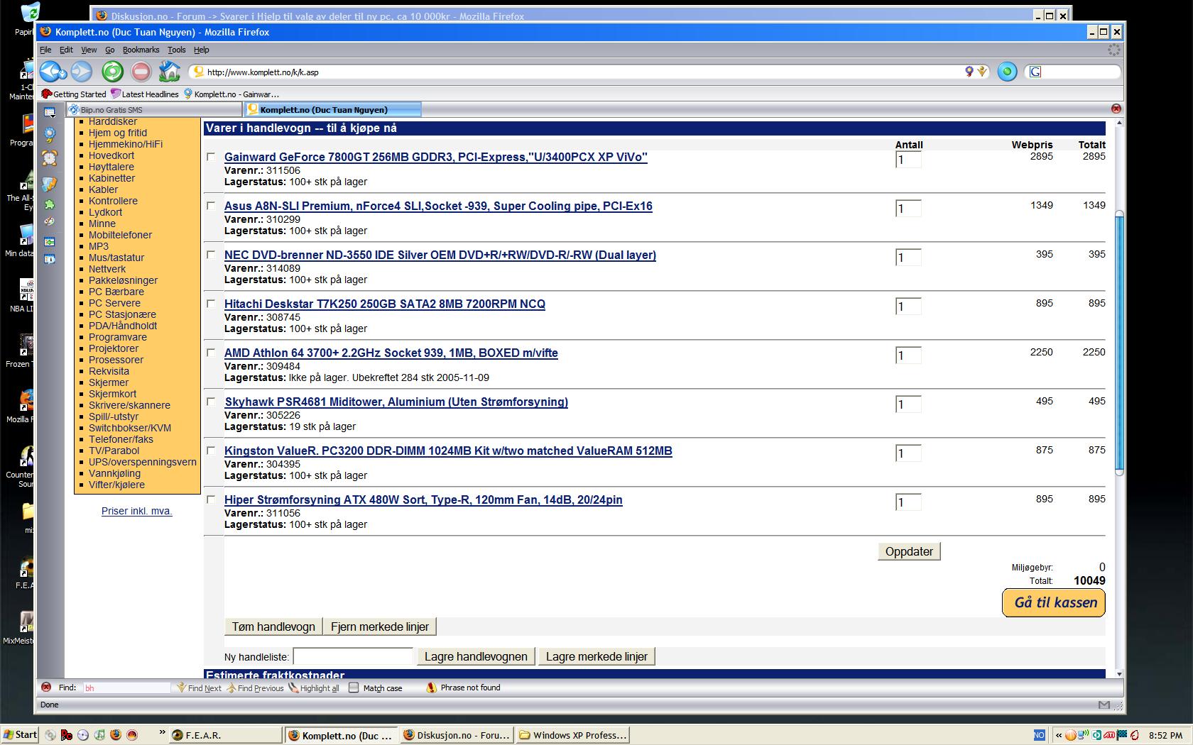1193x745 pixels.
Task: Open the palette themes icon in sidebar
Action: click(x=50, y=222)
